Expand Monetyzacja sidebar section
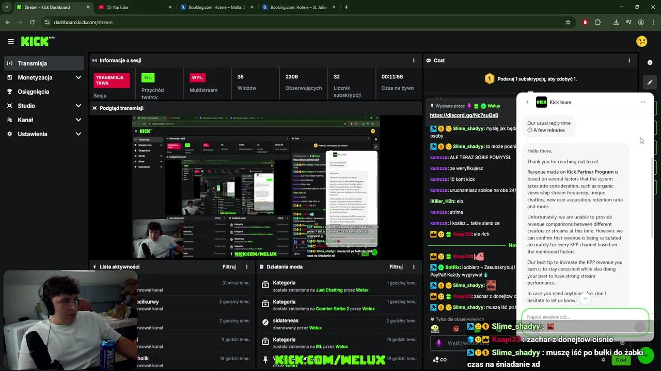The width and height of the screenshot is (661, 371). tap(78, 77)
